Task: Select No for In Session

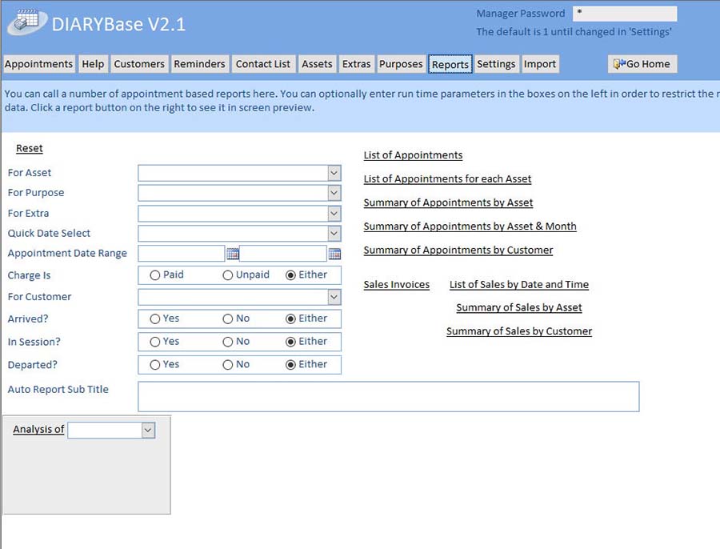Action: 228,342
